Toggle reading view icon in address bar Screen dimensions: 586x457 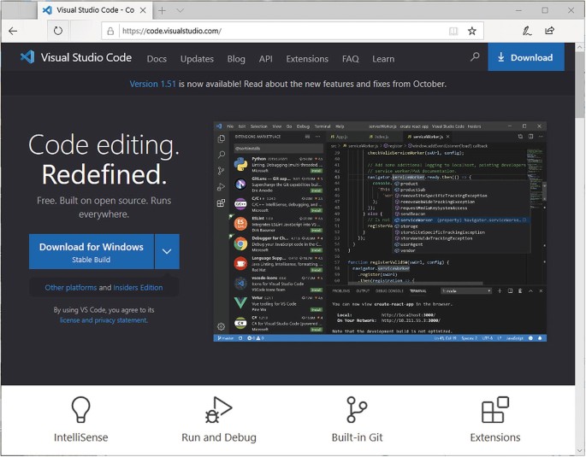[453, 31]
